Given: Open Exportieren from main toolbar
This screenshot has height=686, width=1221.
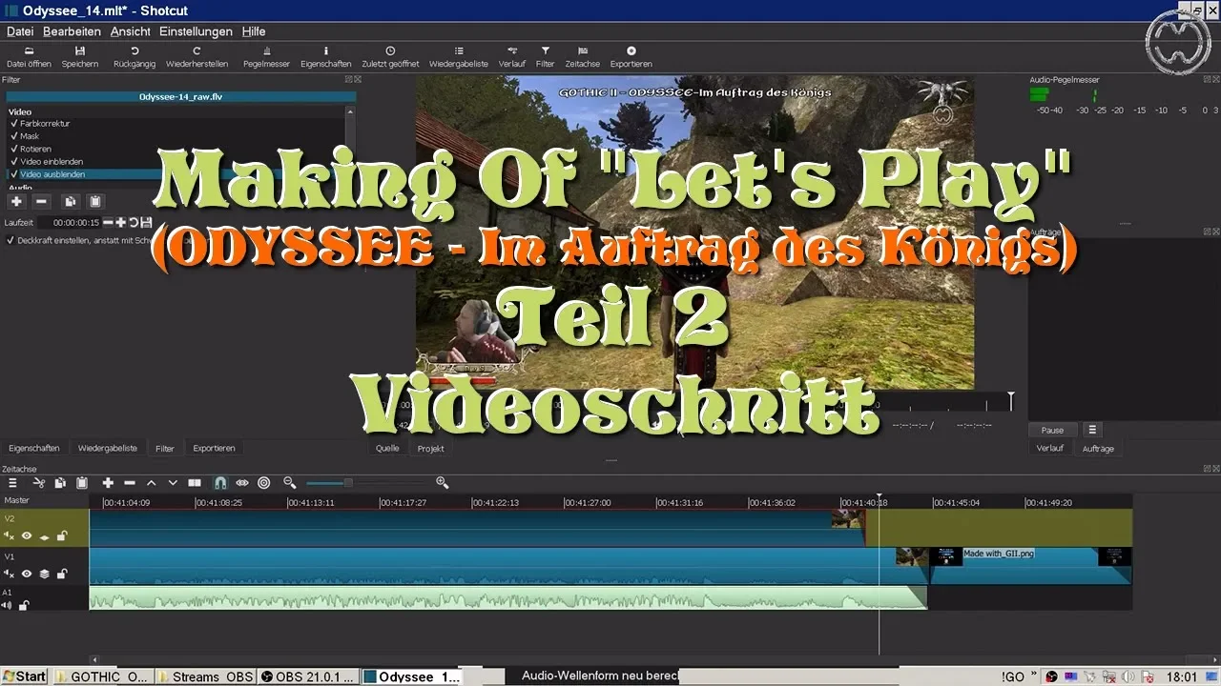Looking at the screenshot, I should (x=631, y=57).
